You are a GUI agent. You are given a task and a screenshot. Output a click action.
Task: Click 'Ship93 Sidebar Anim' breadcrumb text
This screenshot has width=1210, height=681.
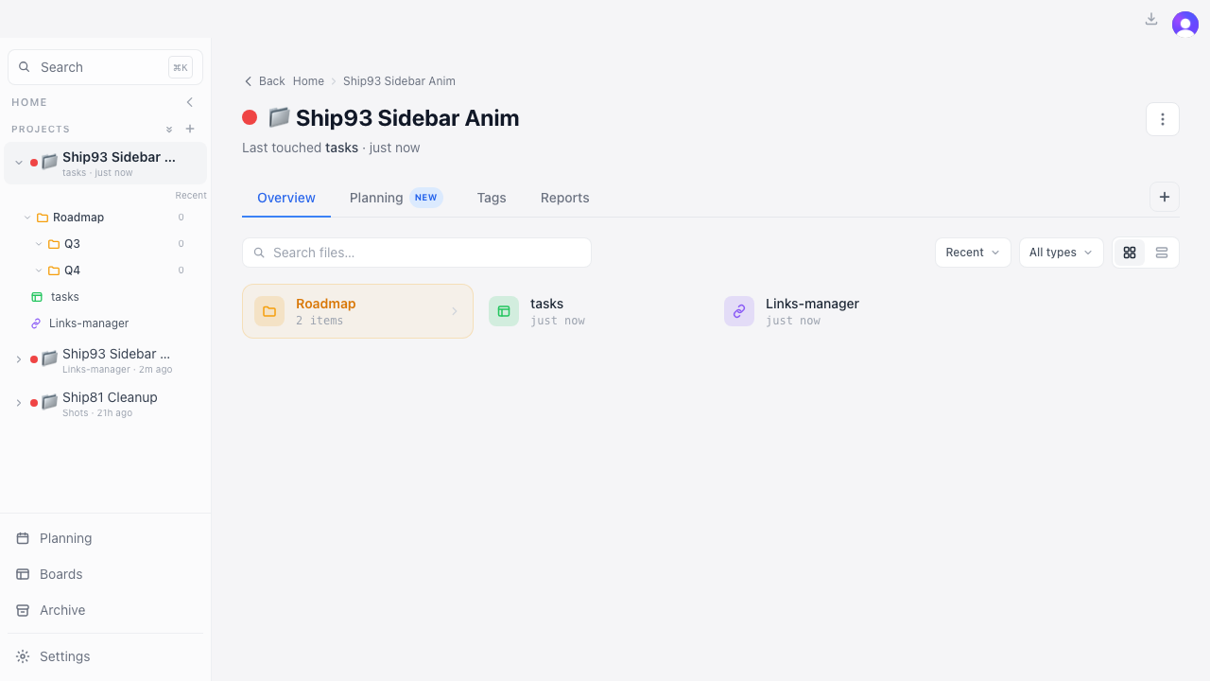pyautogui.click(x=399, y=81)
